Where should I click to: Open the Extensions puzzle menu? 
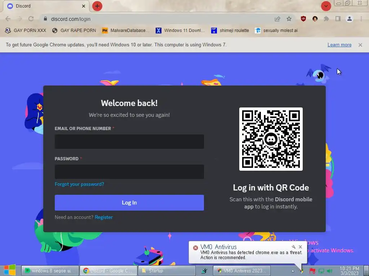point(326,19)
